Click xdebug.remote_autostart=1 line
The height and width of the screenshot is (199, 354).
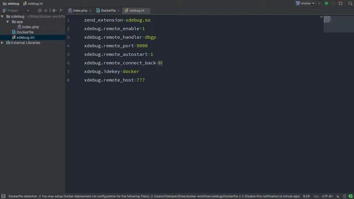click(x=118, y=54)
